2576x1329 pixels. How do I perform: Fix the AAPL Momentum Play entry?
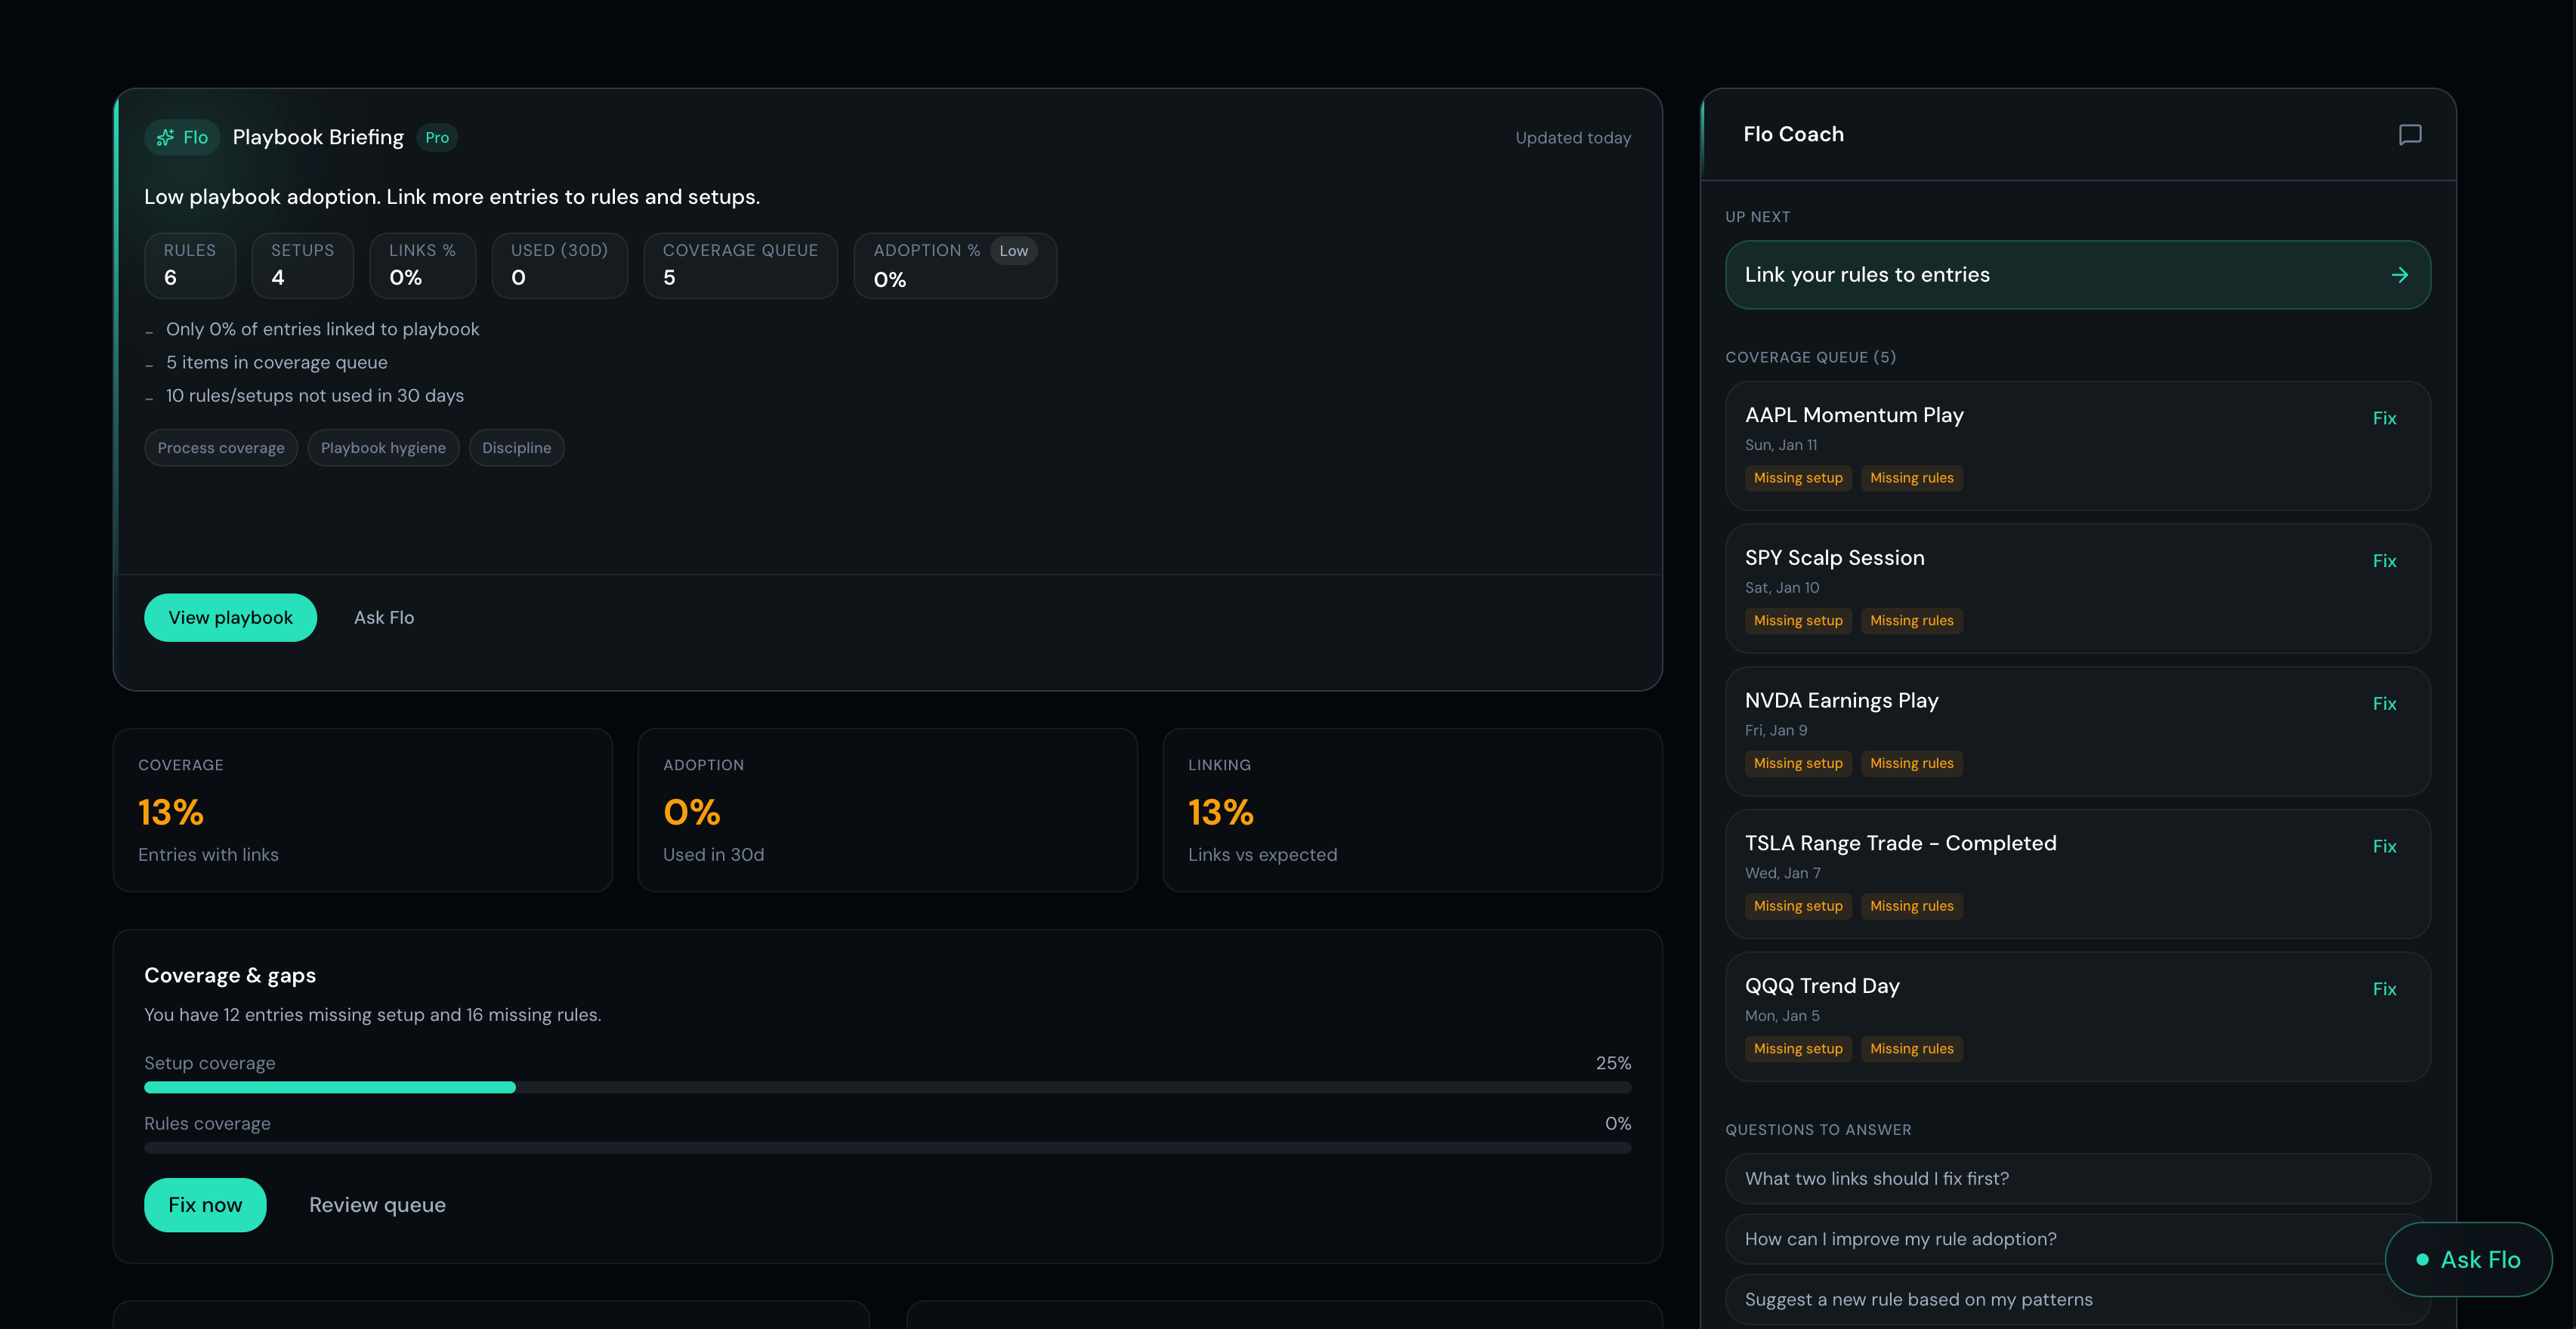(x=2384, y=418)
